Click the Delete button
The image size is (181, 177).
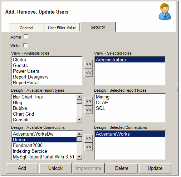122,168
